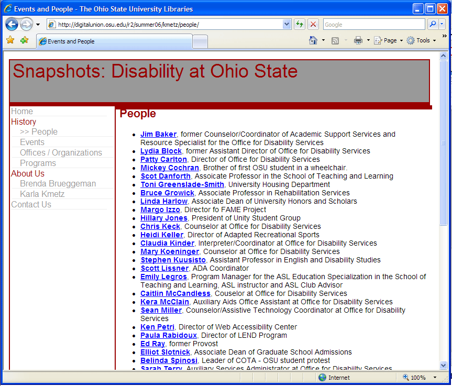Screen dimensions: 452x386
Task: Open the Linda Harlow profile link
Action: (164, 201)
